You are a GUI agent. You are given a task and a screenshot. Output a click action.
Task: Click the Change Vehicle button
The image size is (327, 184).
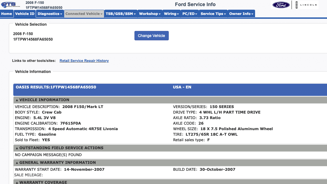point(151,36)
